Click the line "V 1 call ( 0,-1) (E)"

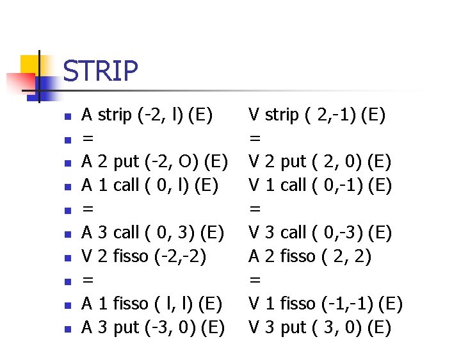(319, 186)
